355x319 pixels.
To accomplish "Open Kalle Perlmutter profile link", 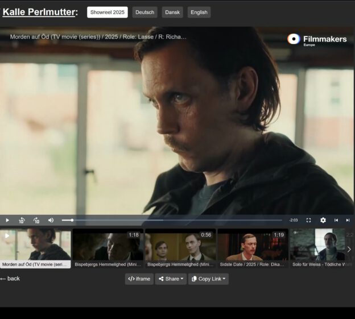I will pos(39,12).
